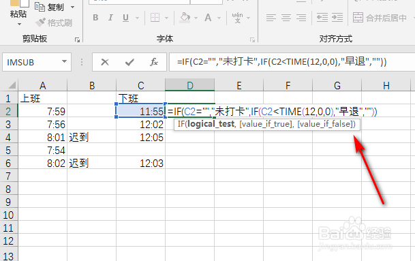The width and height of the screenshot is (415, 261).
Task: Click the Align Right icon
Action: (301, 18)
